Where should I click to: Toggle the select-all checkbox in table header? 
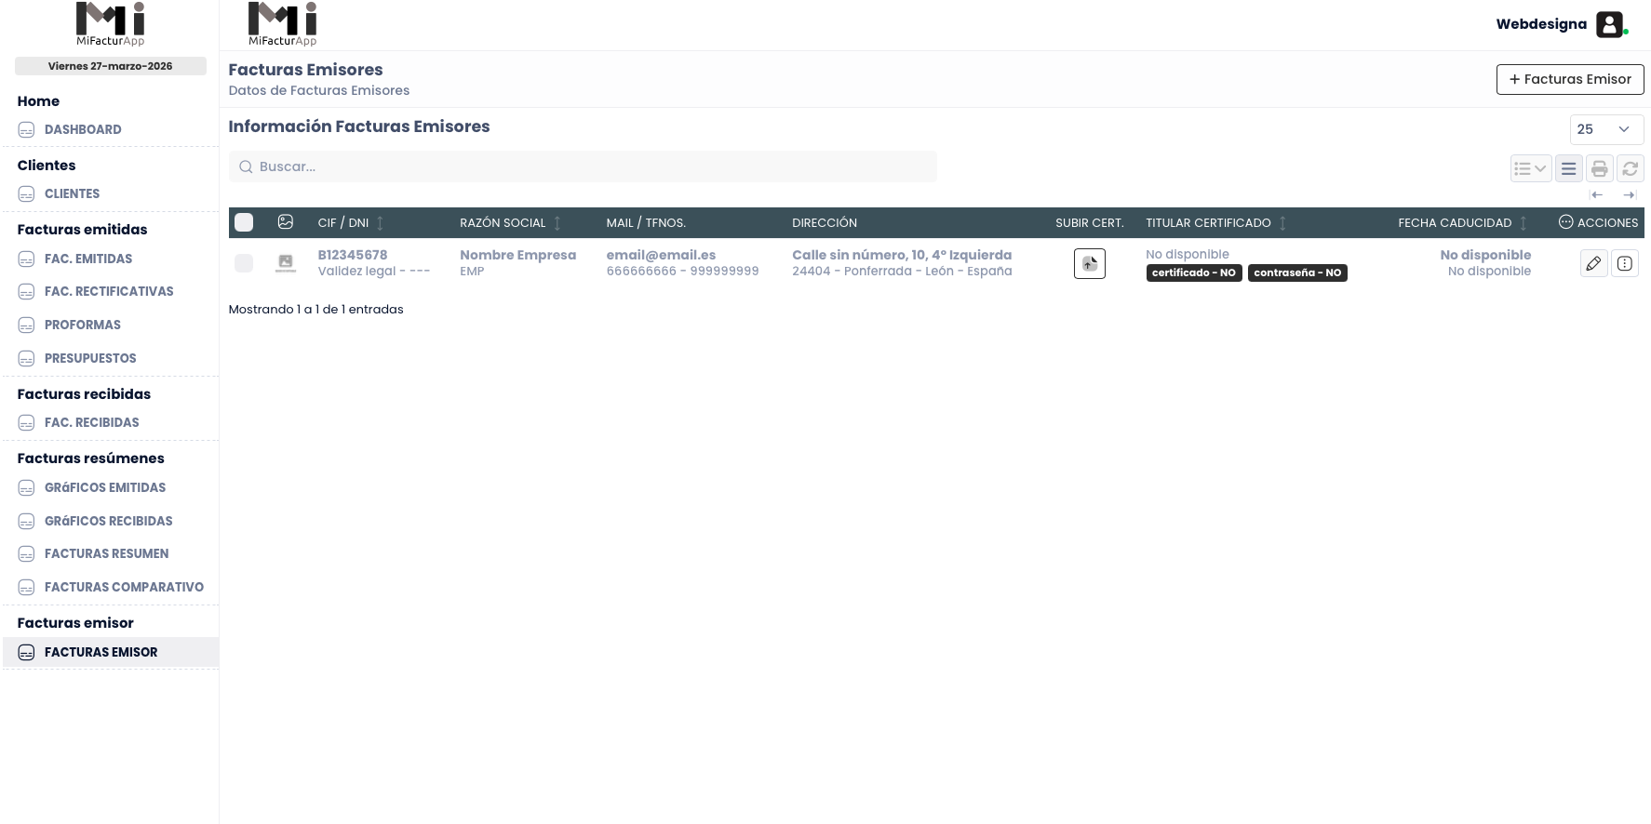244,222
